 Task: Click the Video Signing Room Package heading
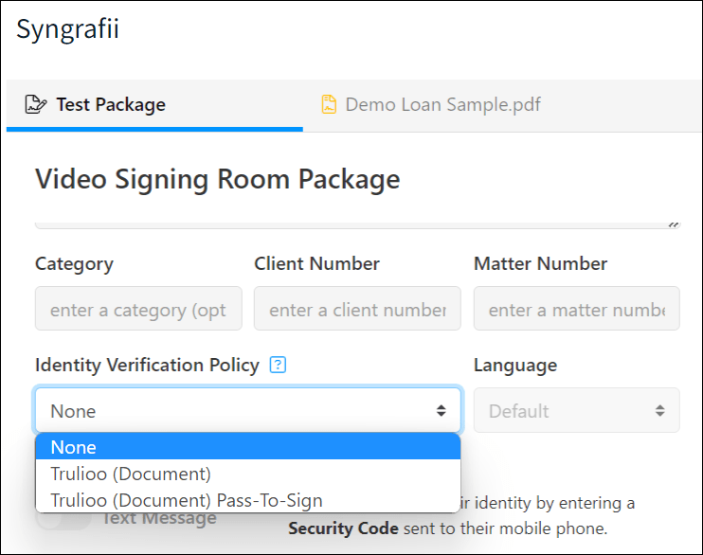[x=218, y=179]
